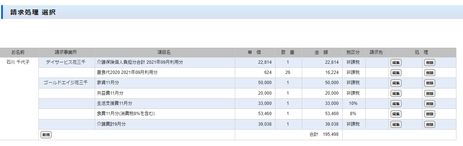This screenshot has width=463, height=146.
Task: Click the デイサービス花三千 facility cell
Action: pos(66,62)
